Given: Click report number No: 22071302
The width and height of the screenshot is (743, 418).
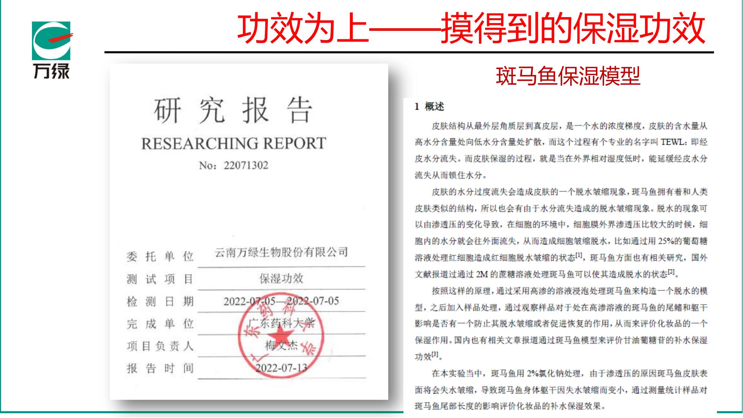Looking at the screenshot, I should pyautogui.click(x=234, y=165).
